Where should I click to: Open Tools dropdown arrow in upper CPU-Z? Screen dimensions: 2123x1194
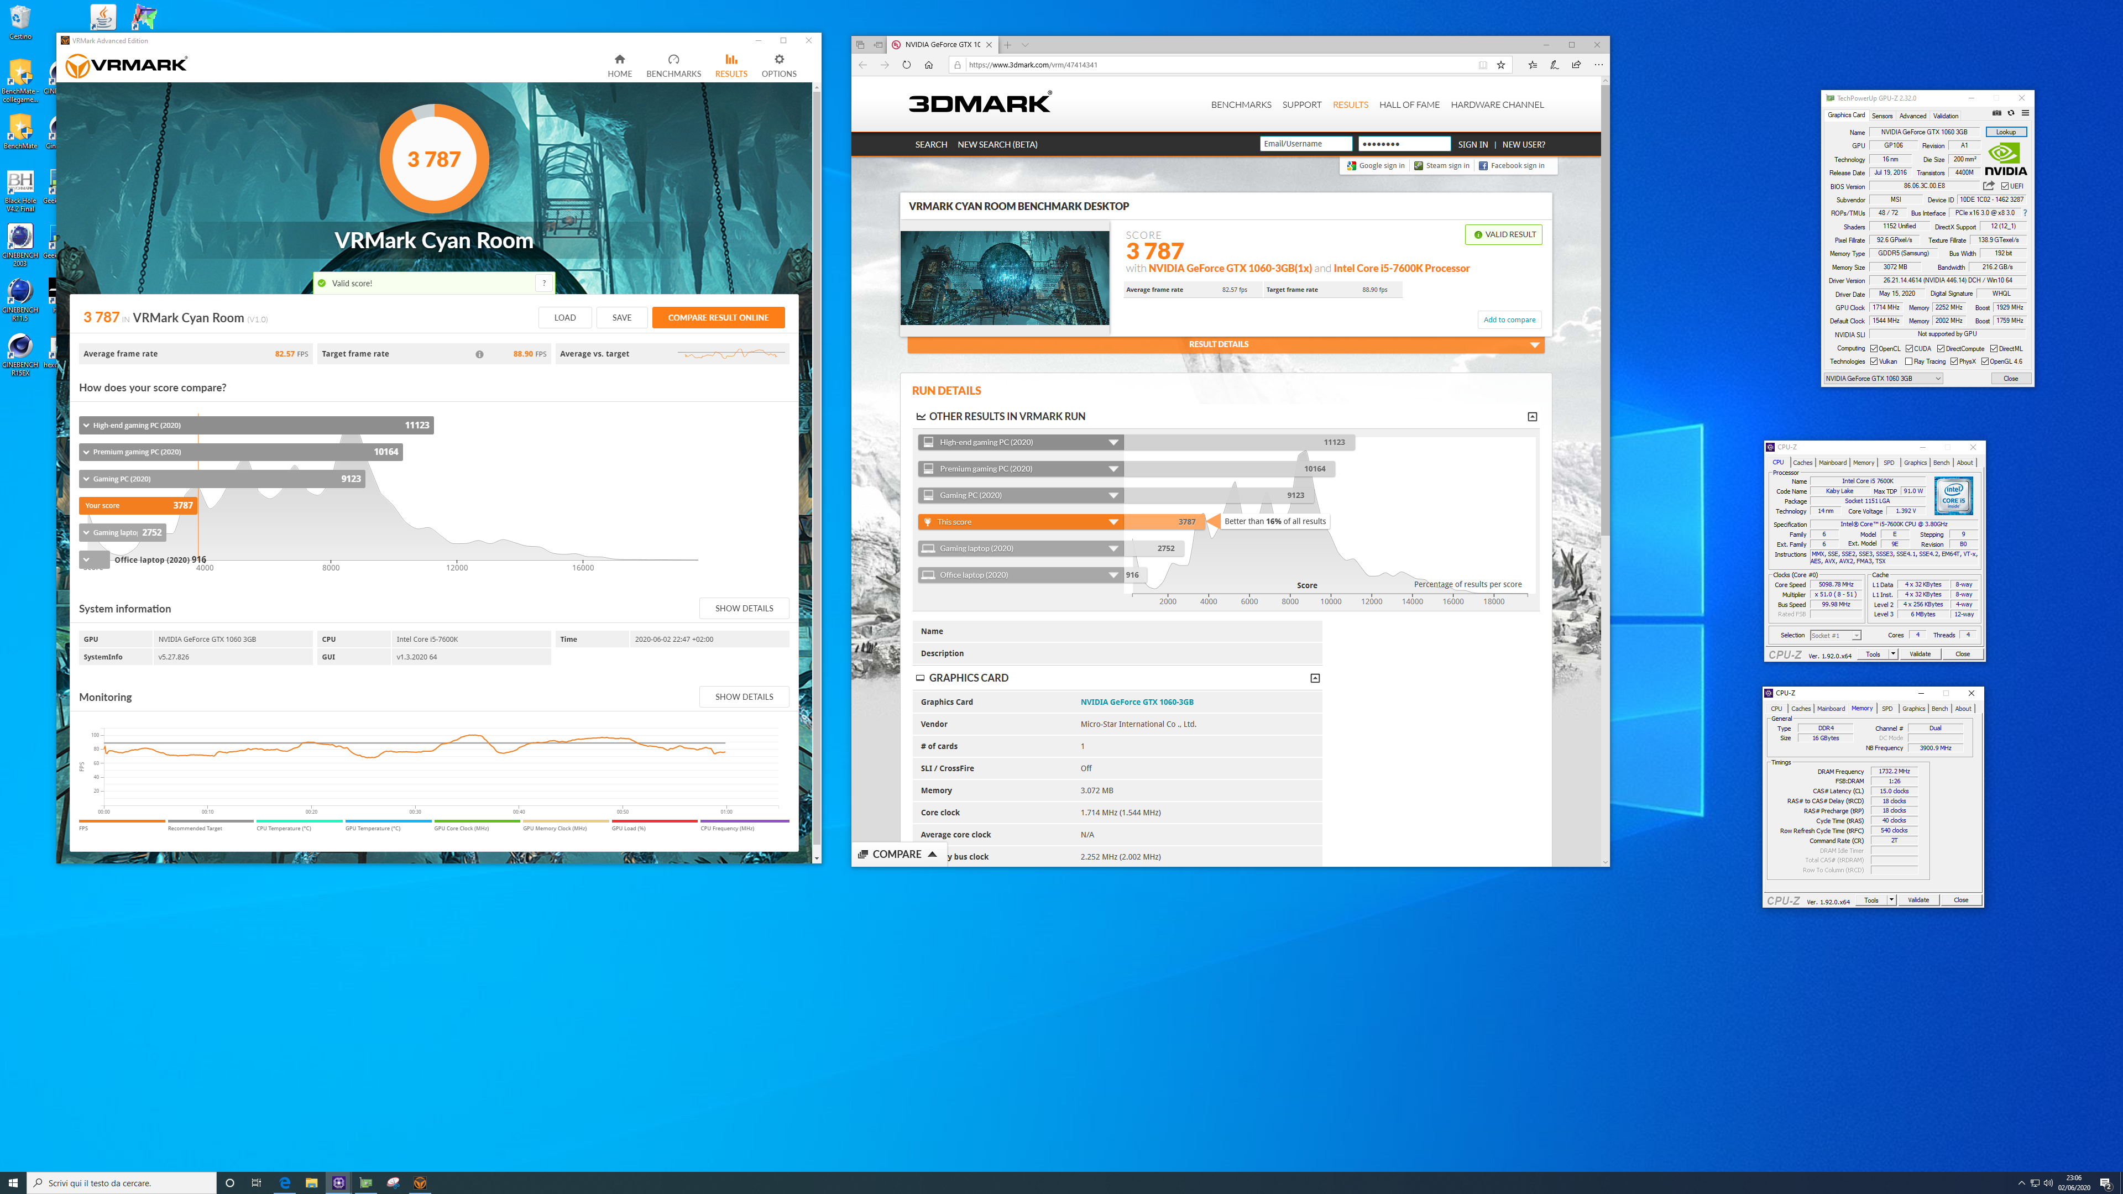pyautogui.click(x=1892, y=654)
